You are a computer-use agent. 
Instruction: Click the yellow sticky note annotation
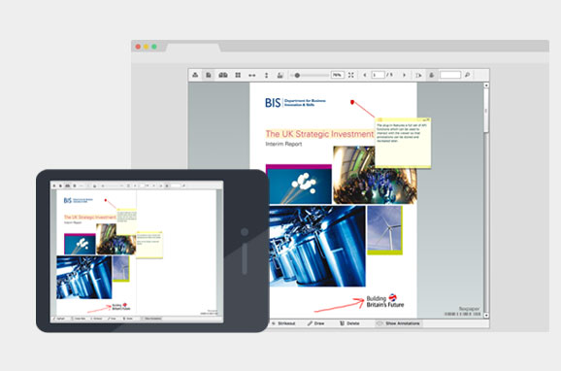[403, 143]
